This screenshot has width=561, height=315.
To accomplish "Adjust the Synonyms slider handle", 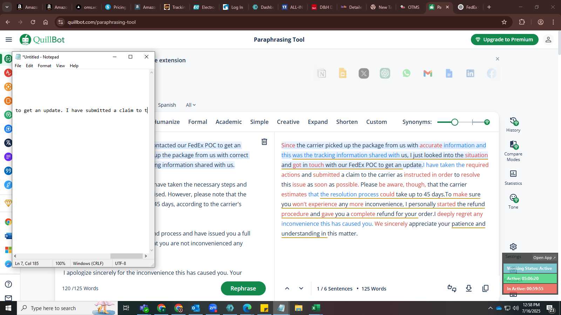I will [x=455, y=122].
